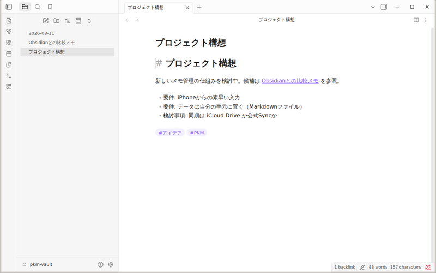
Task: Open the command palette icon
Action: click(9, 75)
